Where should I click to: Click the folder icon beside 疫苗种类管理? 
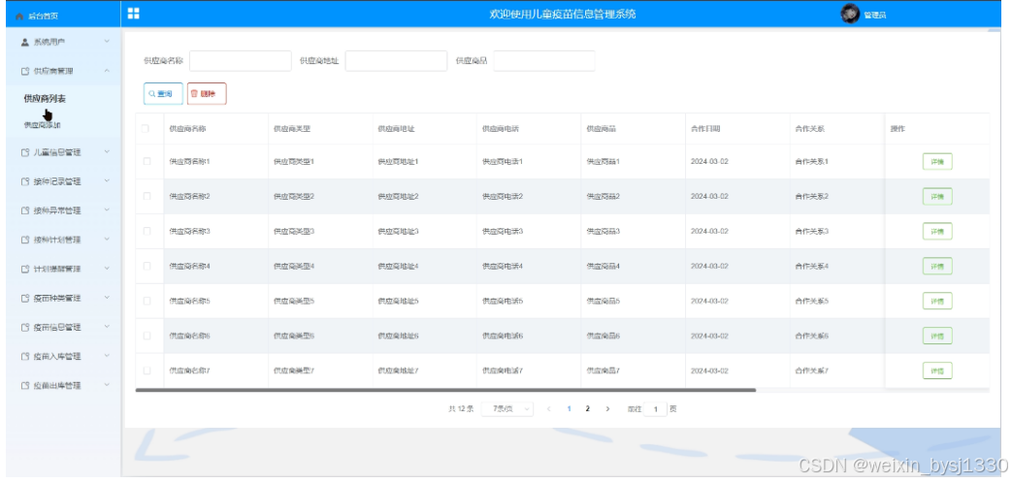pyautogui.click(x=25, y=299)
